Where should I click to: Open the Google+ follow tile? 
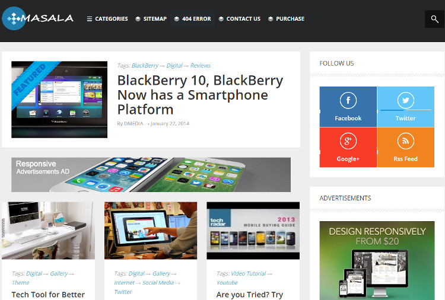[348, 147]
